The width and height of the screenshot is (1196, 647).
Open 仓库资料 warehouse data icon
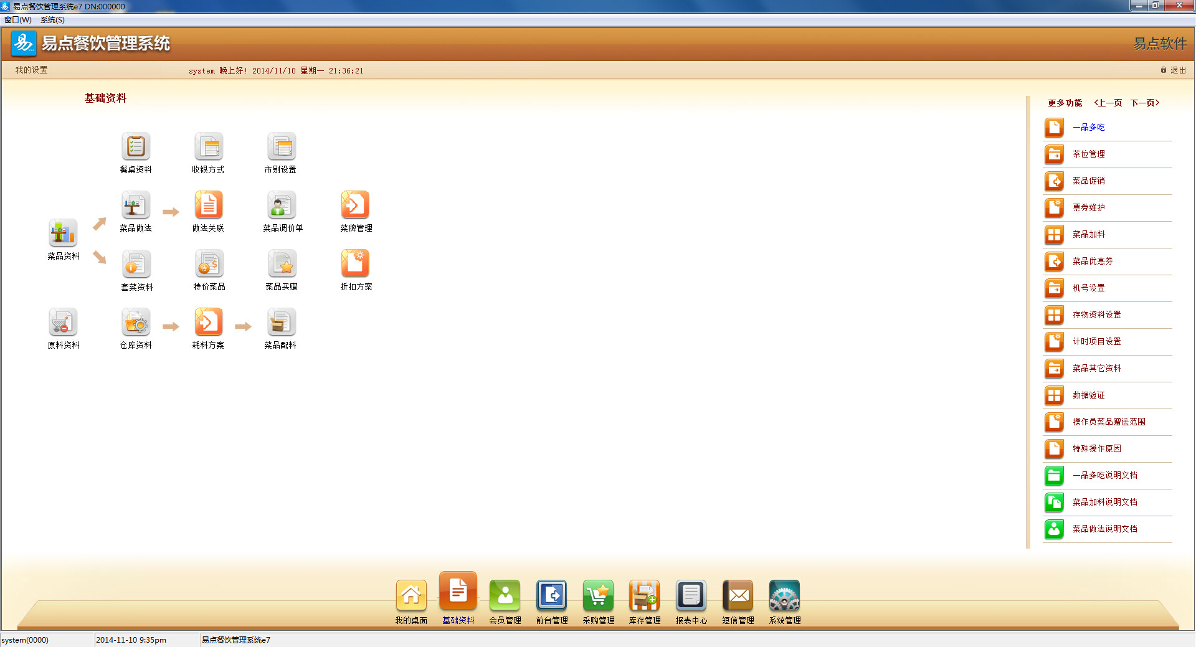pos(136,323)
